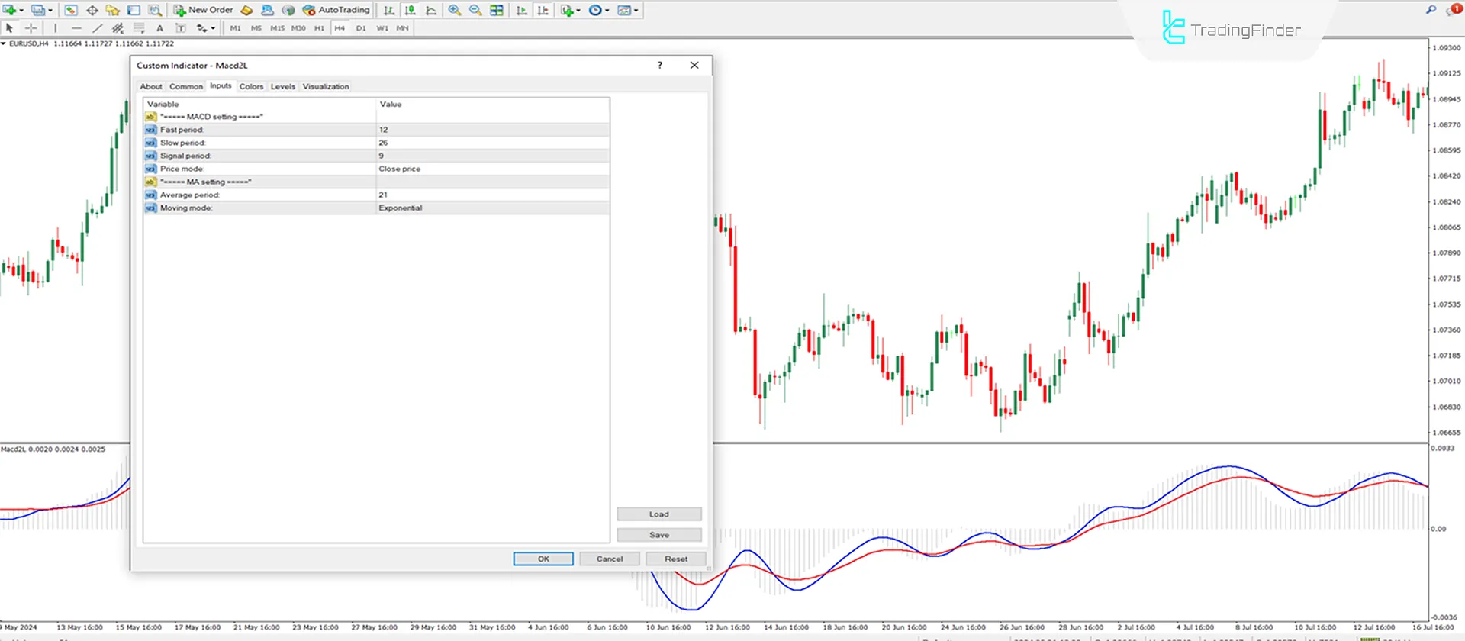
Task: Pick the trendline drawing tool
Action: click(97, 28)
